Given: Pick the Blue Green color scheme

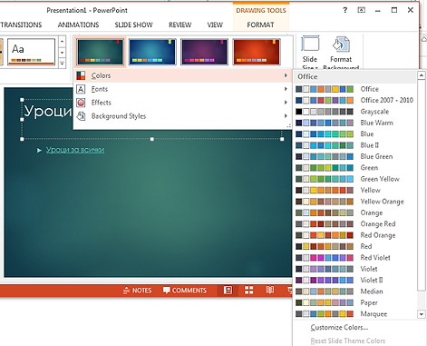Looking at the screenshot, I should pyautogui.click(x=355, y=156).
